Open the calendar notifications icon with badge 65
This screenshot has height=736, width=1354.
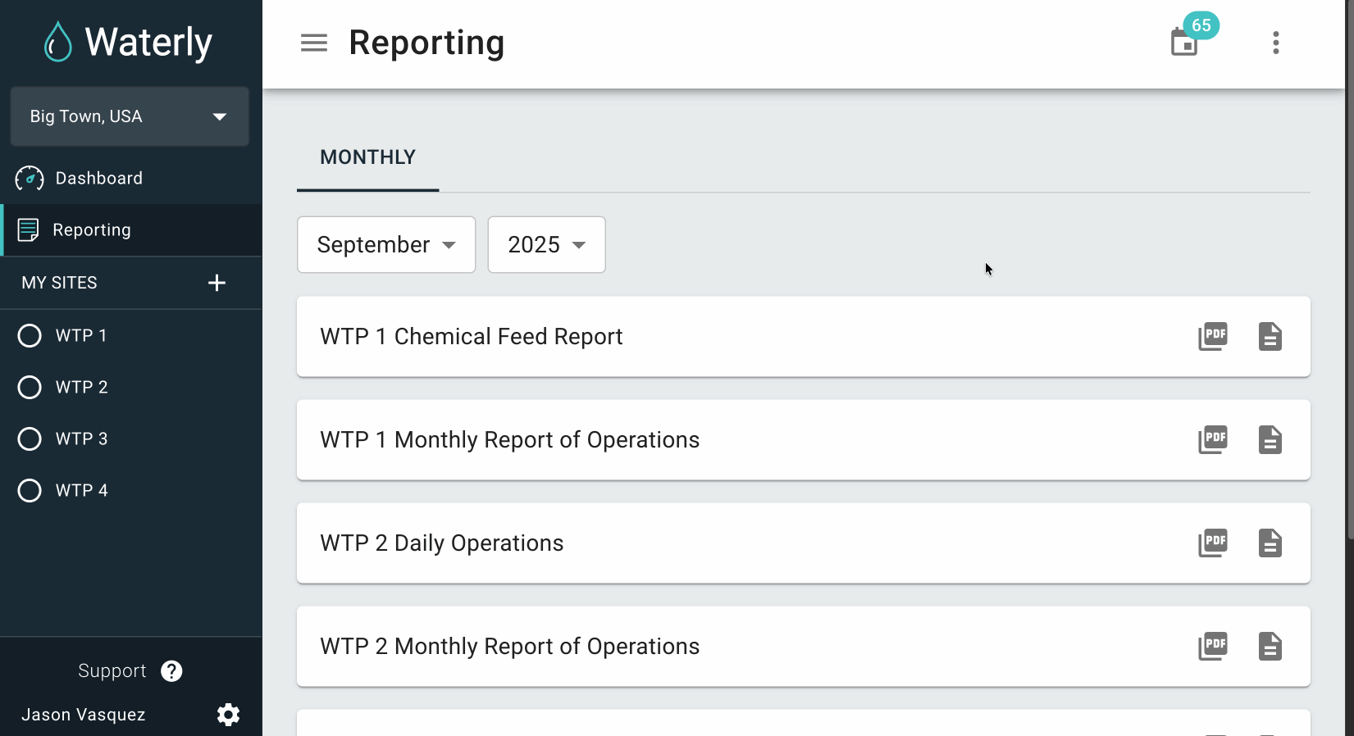(x=1184, y=42)
